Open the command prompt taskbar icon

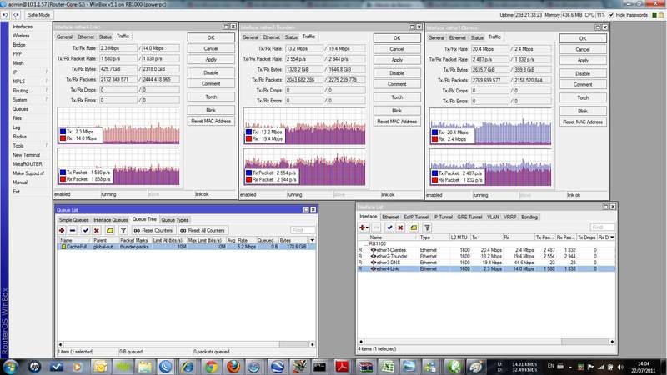click(x=320, y=367)
